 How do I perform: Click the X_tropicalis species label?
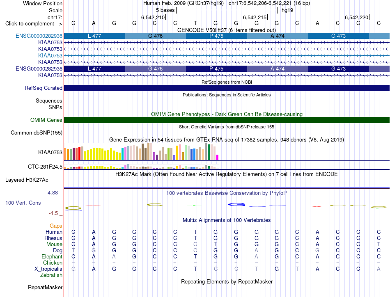48,269
